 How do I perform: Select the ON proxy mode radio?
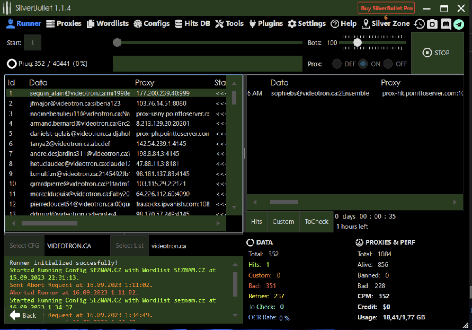pyautogui.click(x=363, y=64)
